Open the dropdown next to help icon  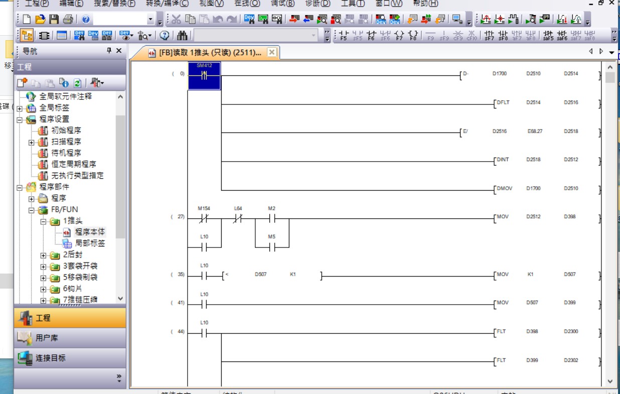[x=150, y=20]
